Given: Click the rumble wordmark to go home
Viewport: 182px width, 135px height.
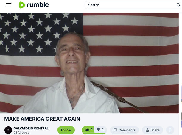Looking at the screenshot, I should tap(38, 5).
